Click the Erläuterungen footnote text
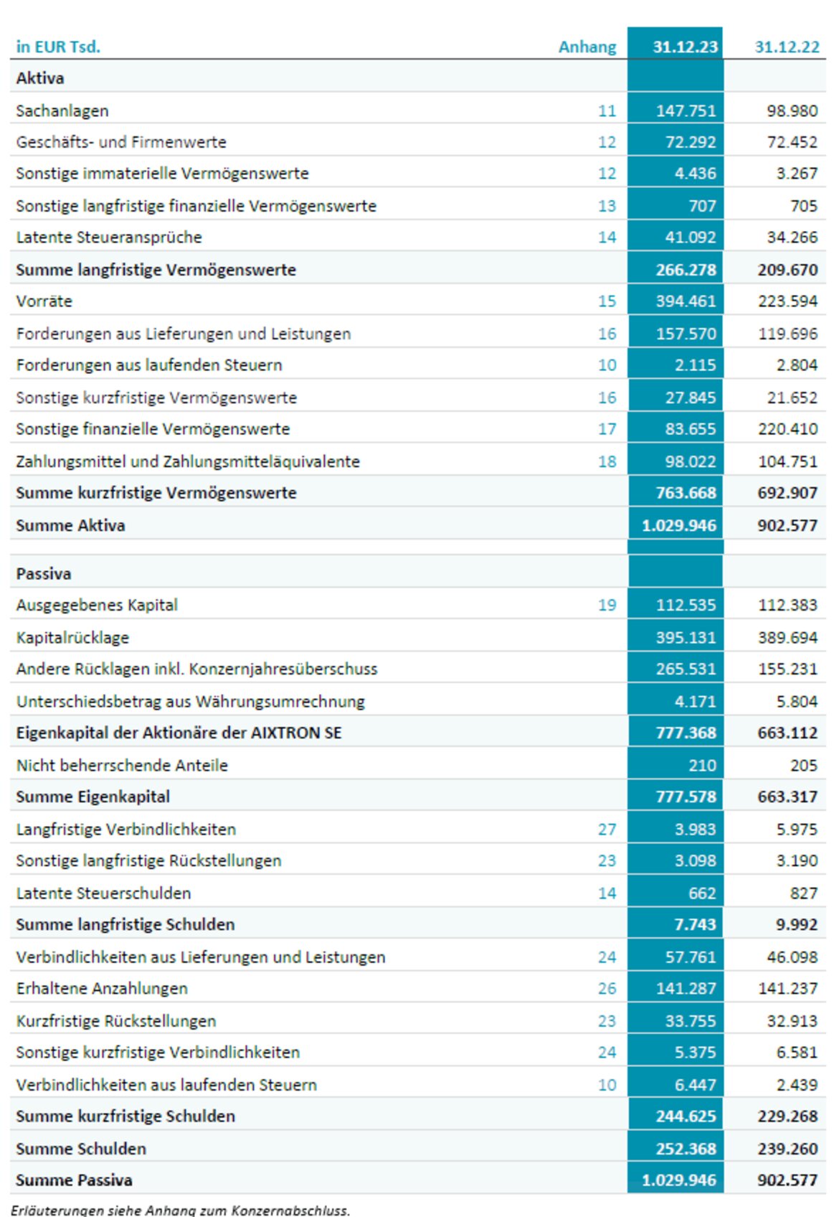 pos(181,1210)
